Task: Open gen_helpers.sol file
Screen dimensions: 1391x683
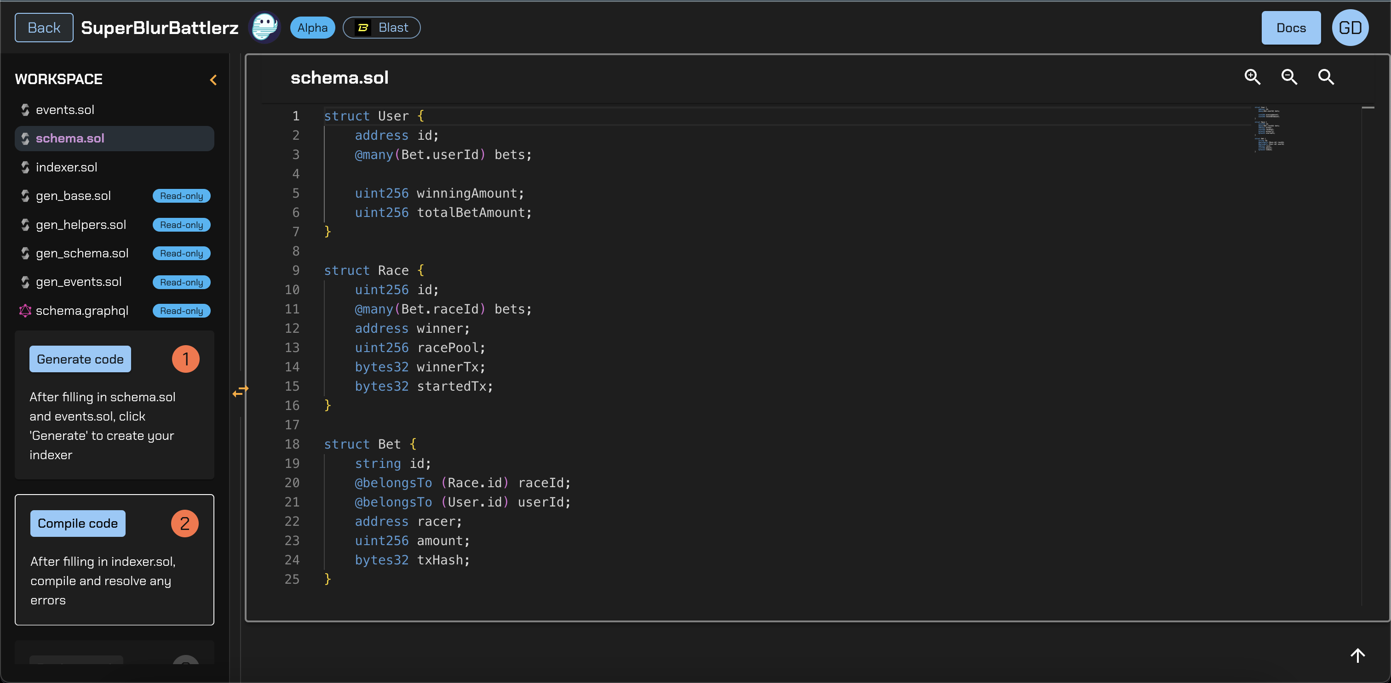Action: tap(81, 224)
